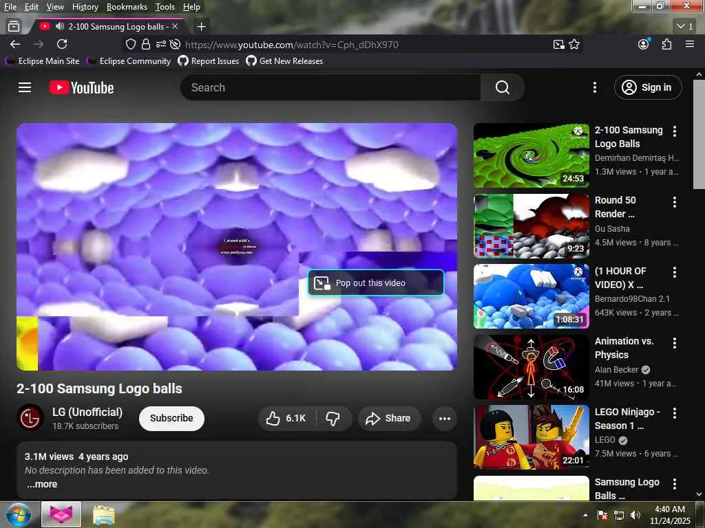This screenshot has height=528, width=705.
Task: Open options for 2-100 Samsung Logo Balls suggestion
Action: (675, 131)
